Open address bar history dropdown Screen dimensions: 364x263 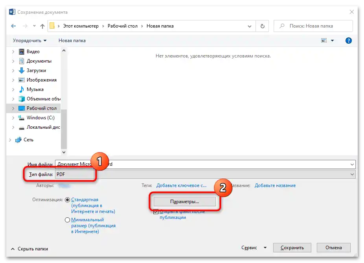click(250, 26)
